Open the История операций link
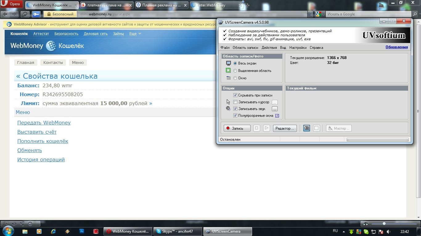 [x=41, y=159]
